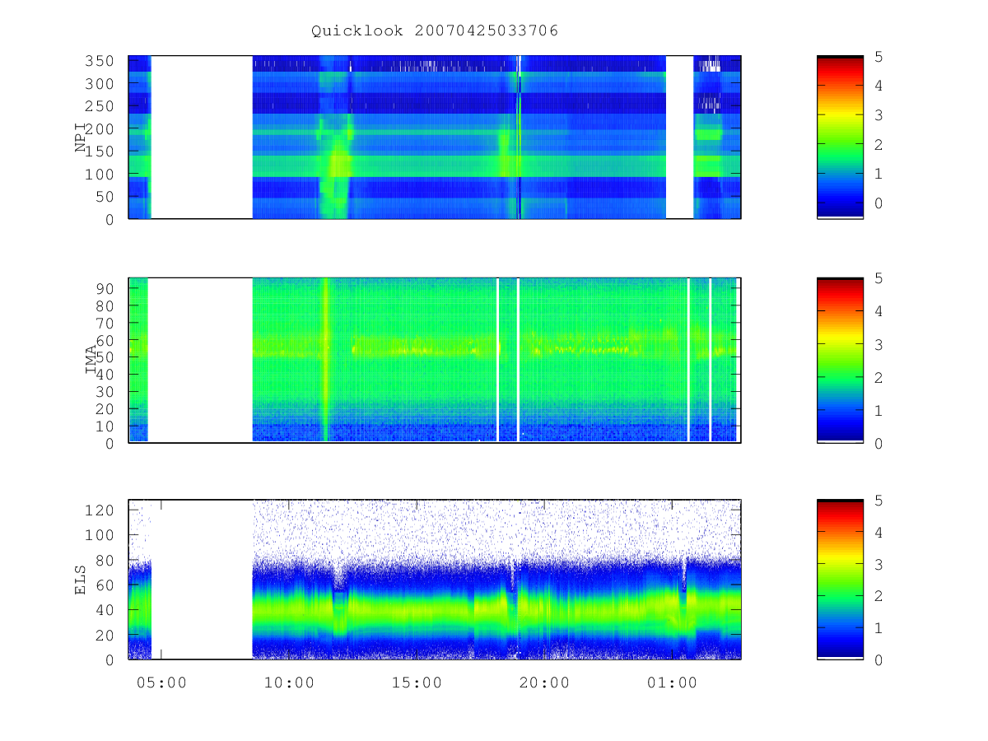The width and height of the screenshot is (988, 741).
Task: Click the 1 label on ELS colorbar
Action: (879, 628)
